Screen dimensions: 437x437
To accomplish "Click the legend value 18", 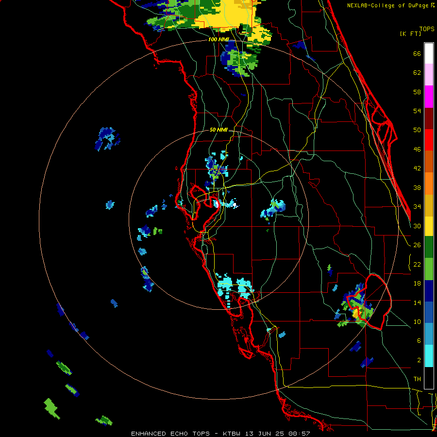I will click(417, 284).
